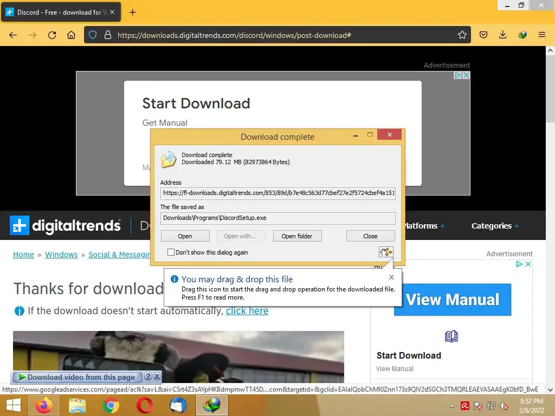Open the Pocket save icon
The width and height of the screenshot is (555, 416).
click(x=483, y=35)
